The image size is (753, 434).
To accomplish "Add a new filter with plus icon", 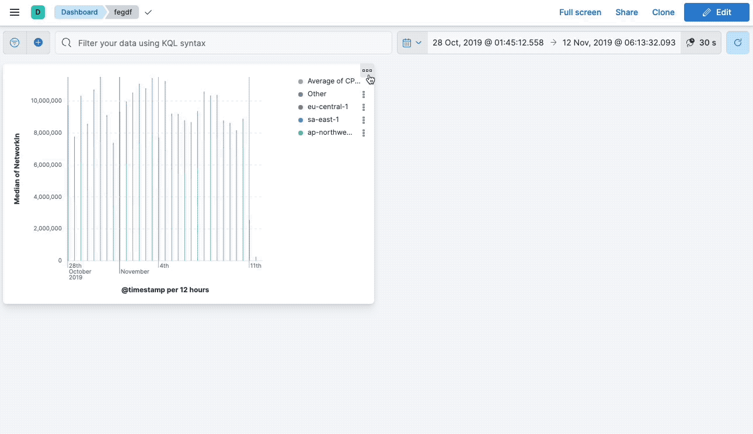I will 38,43.
